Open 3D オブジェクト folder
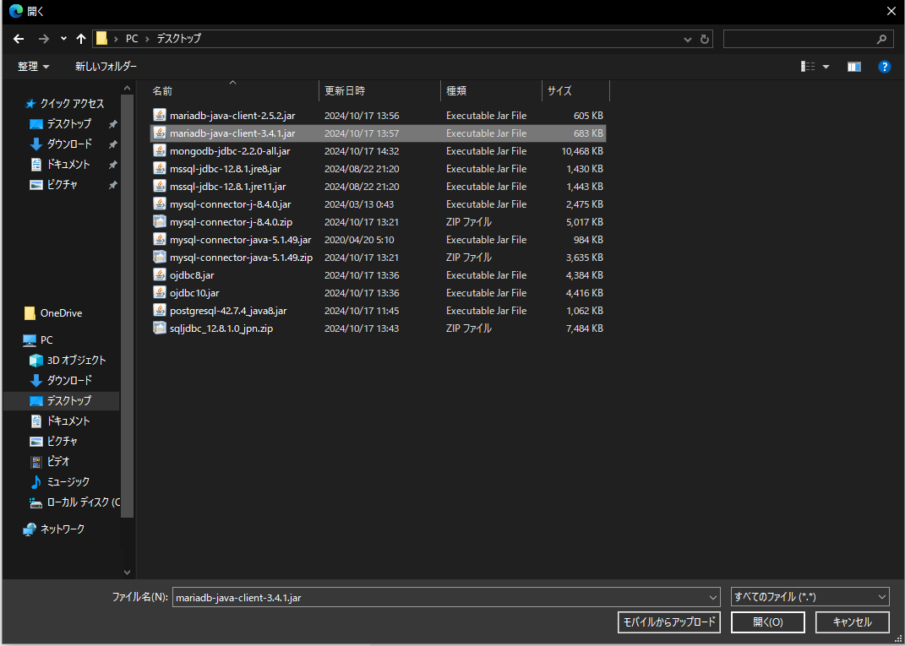 click(x=68, y=361)
